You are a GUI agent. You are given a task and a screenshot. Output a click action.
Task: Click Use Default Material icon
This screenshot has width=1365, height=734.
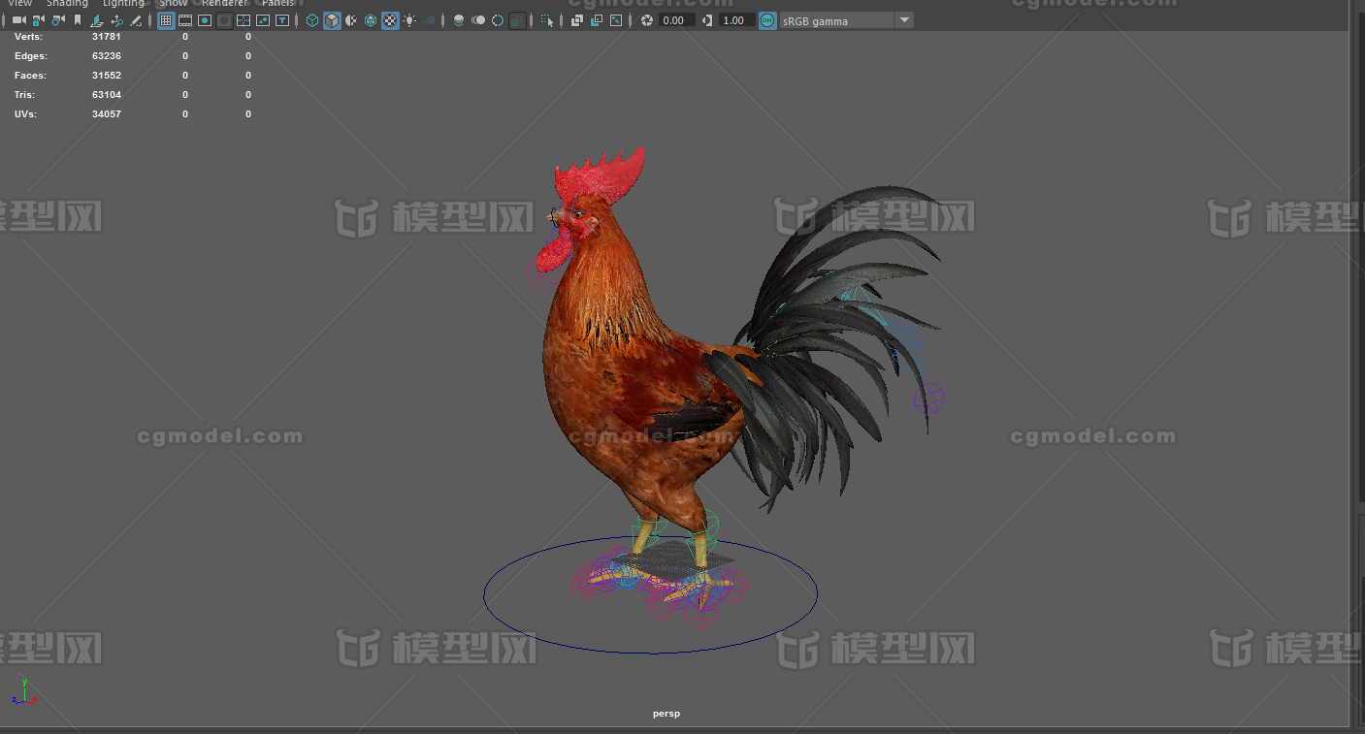click(351, 20)
